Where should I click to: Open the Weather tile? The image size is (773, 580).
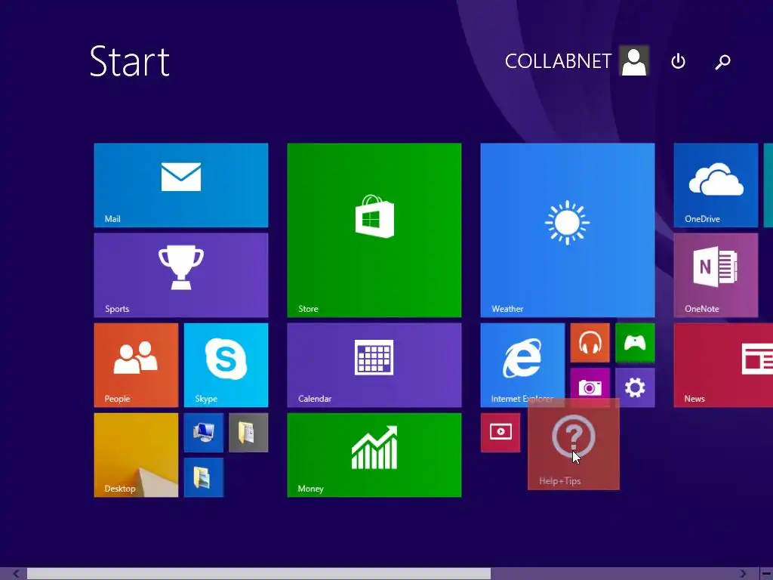pyautogui.click(x=568, y=230)
